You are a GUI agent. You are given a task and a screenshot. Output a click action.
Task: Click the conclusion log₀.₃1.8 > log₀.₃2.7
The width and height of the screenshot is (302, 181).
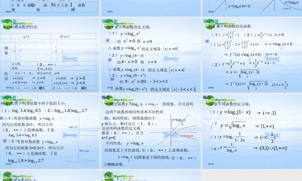(x=26, y=160)
